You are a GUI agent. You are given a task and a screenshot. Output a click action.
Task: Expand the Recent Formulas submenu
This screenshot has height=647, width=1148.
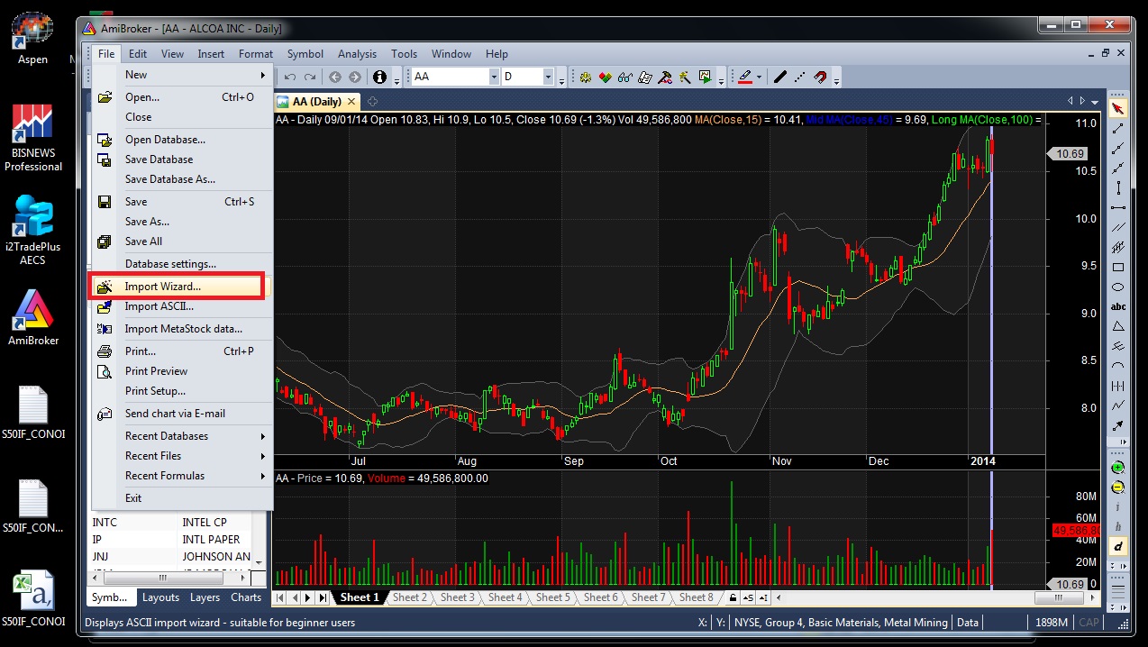(182, 476)
